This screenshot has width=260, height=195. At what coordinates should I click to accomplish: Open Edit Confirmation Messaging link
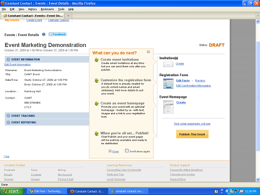click(193, 85)
